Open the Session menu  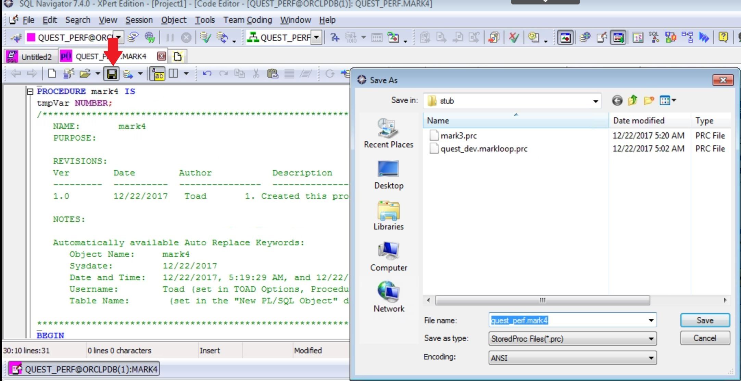[138, 20]
